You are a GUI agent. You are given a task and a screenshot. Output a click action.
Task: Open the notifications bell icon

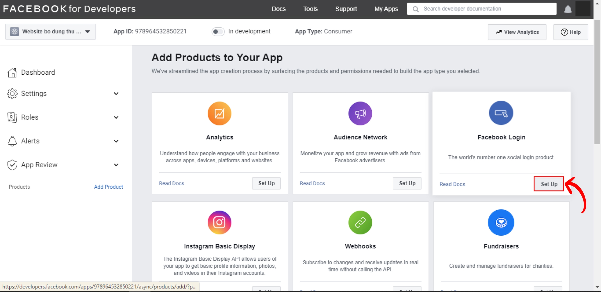click(568, 9)
